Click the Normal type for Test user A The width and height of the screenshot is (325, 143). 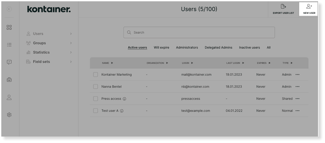tap(287, 111)
